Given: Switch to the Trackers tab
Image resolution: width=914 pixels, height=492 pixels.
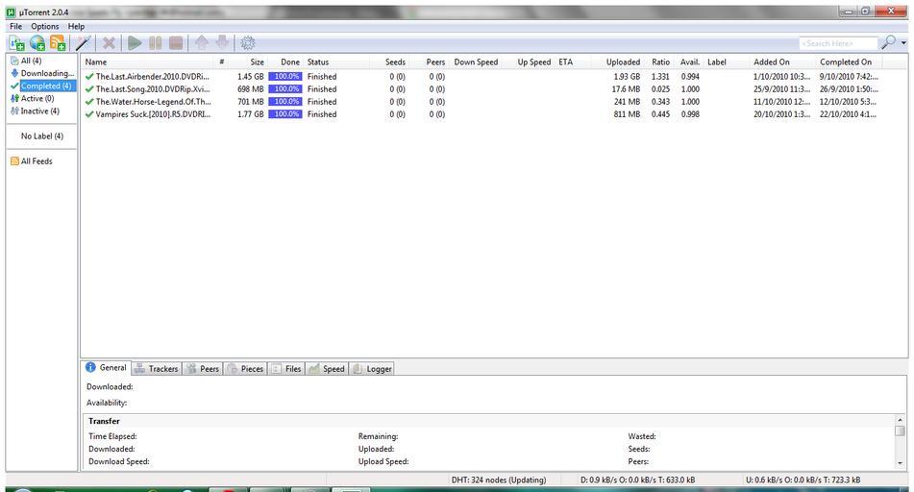Looking at the screenshot, I should 156,368.
